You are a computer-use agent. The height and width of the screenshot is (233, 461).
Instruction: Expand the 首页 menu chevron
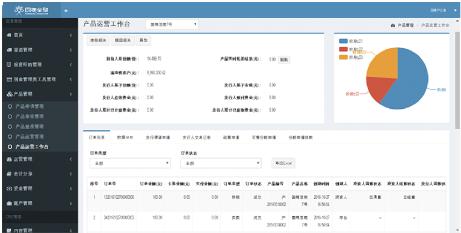[71, 35]
